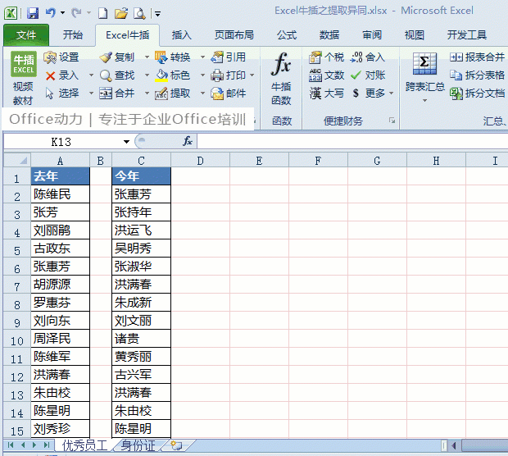Expand the 更多 dropdown arrow
This screenshot has height=456, width=508.
[x=392, y=93]
